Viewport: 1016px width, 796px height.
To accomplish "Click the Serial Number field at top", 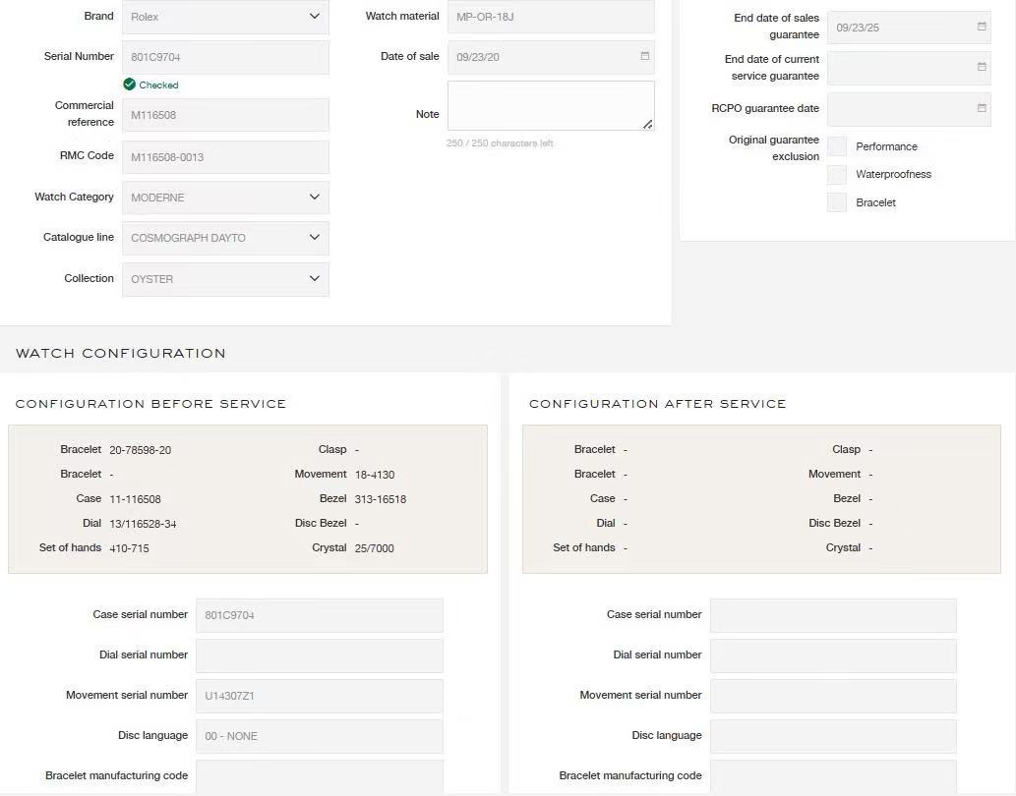I will click(x=225, y=57).
